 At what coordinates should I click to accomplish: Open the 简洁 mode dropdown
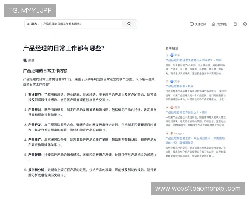33,24
